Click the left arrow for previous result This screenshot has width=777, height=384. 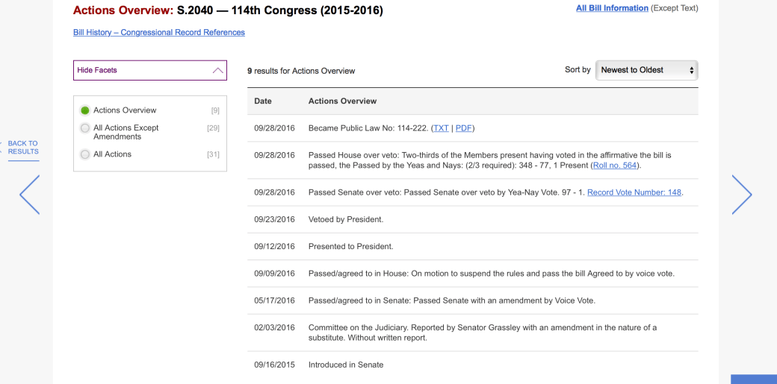click(x=30, y=195)
